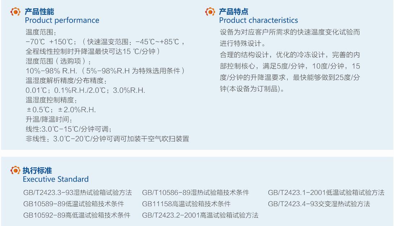Click the gear icon beside 产品特点
Screen dimensions: 394x226
tap(210, 12)
